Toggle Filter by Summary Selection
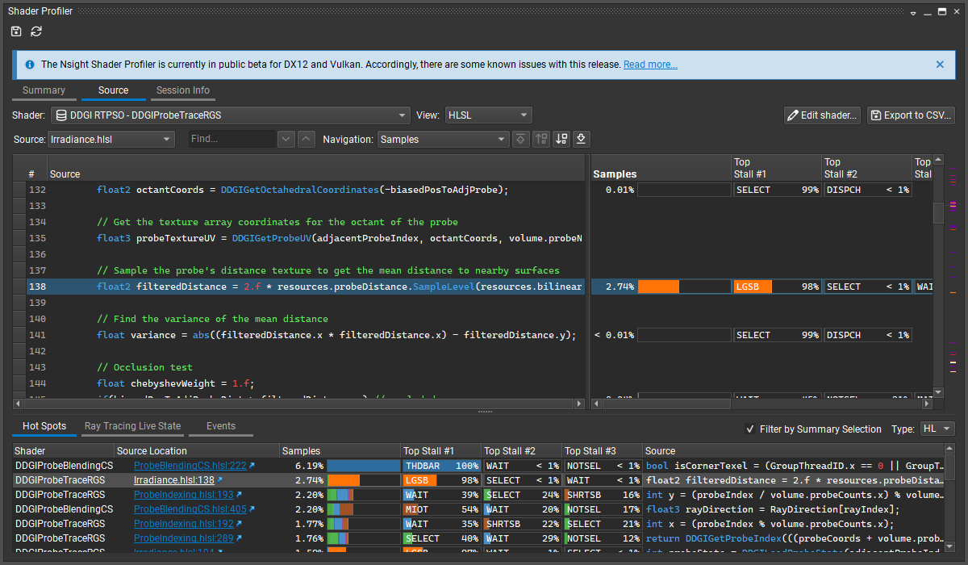The image size is (968, 565). [750, 429]
